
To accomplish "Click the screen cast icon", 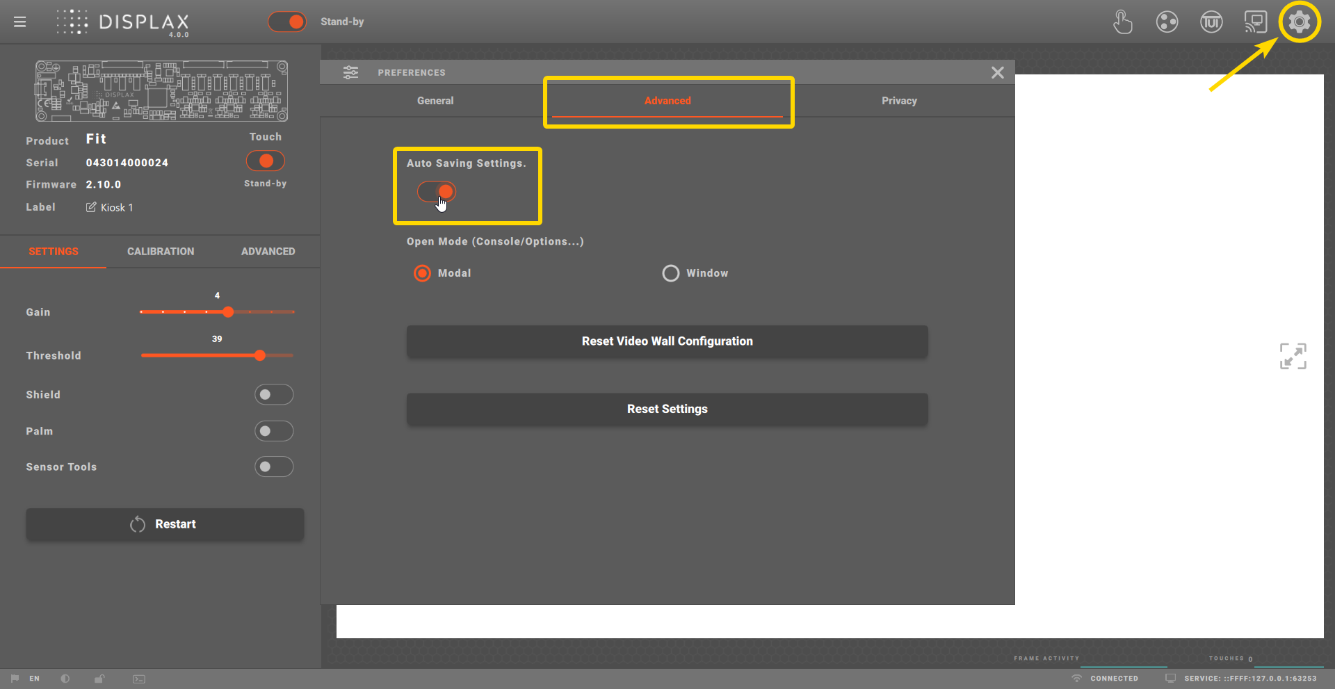I will click(1255, 22).
